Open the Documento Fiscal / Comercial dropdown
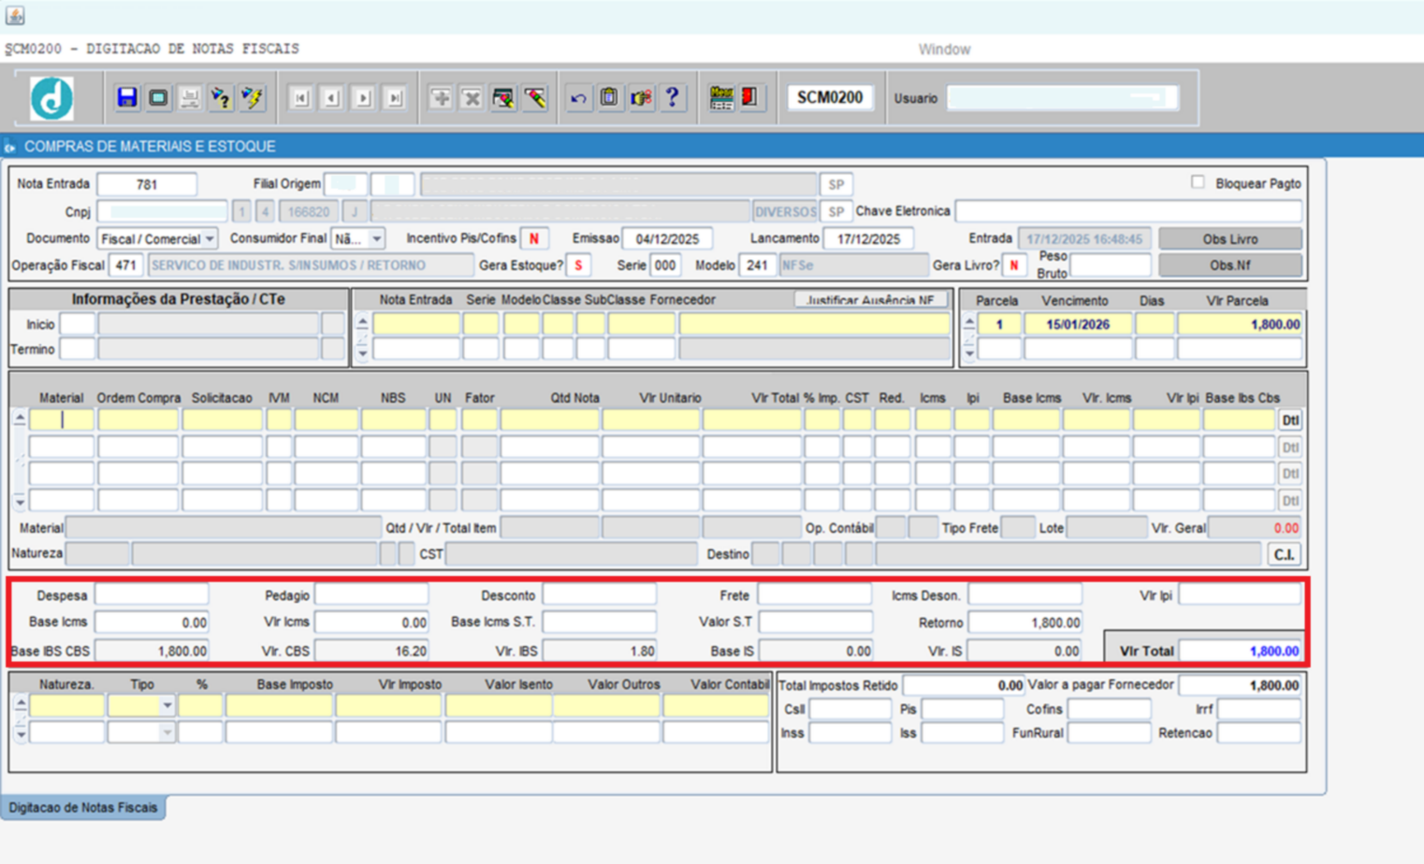Screen dimensions: 1424x864 point(209,239)
